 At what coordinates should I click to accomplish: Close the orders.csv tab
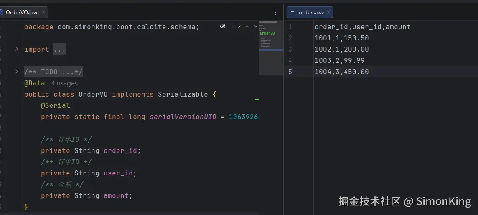pyautogui.click(x=328, y=12)
